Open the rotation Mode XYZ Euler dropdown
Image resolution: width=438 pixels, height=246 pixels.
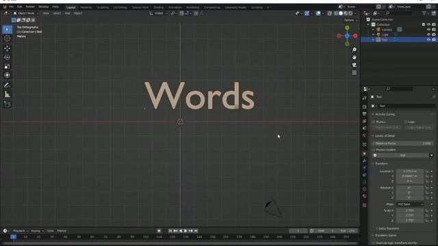click(x=410, y=204)
